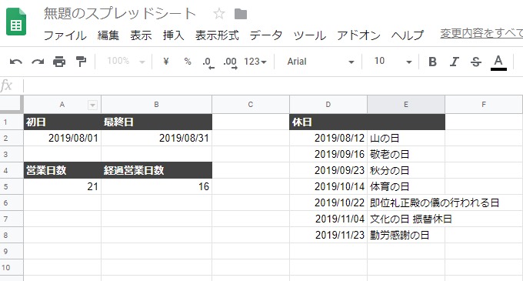Decrease decimal places

click(208, 62)
